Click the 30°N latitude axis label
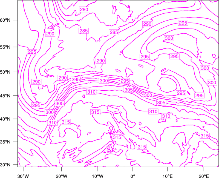Viewport: 219px width, 178px height. pos(6,165)
